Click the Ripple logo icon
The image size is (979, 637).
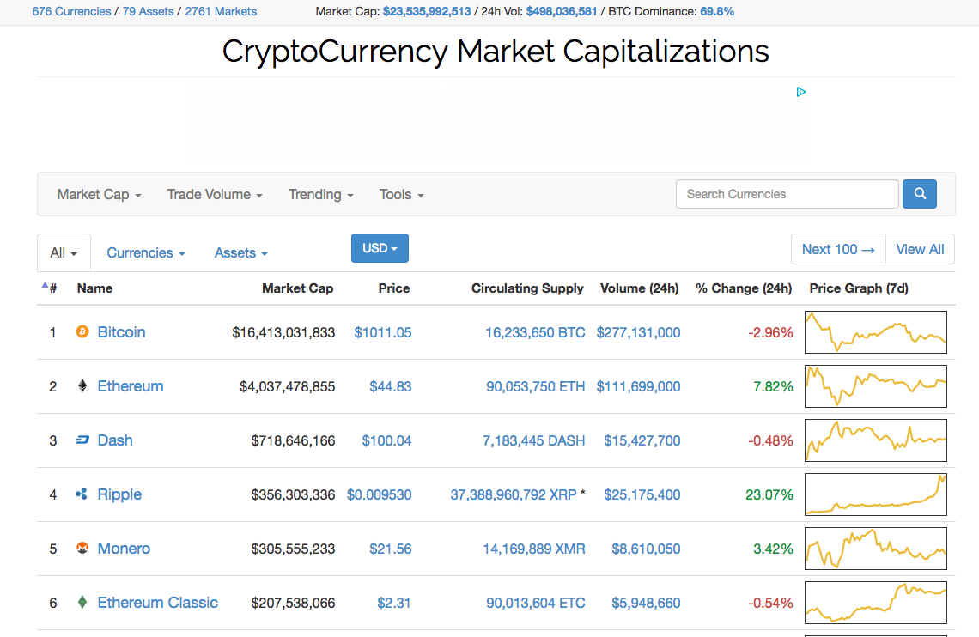pos(82,494)
